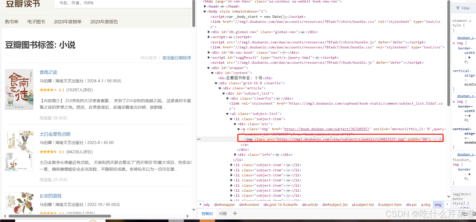This screenshot has height=222, width=476.
Task: Open the 太白金星有点烦 book cover thumbnail
Action: [19, 151]
